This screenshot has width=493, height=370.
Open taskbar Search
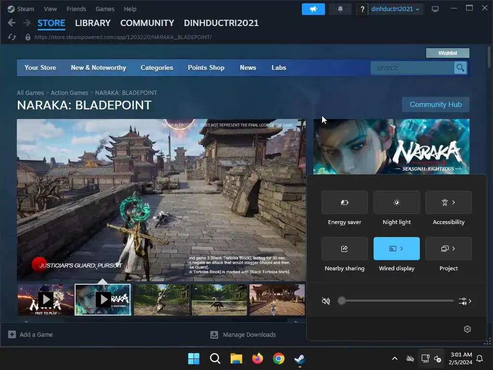[x=215, y=358]
